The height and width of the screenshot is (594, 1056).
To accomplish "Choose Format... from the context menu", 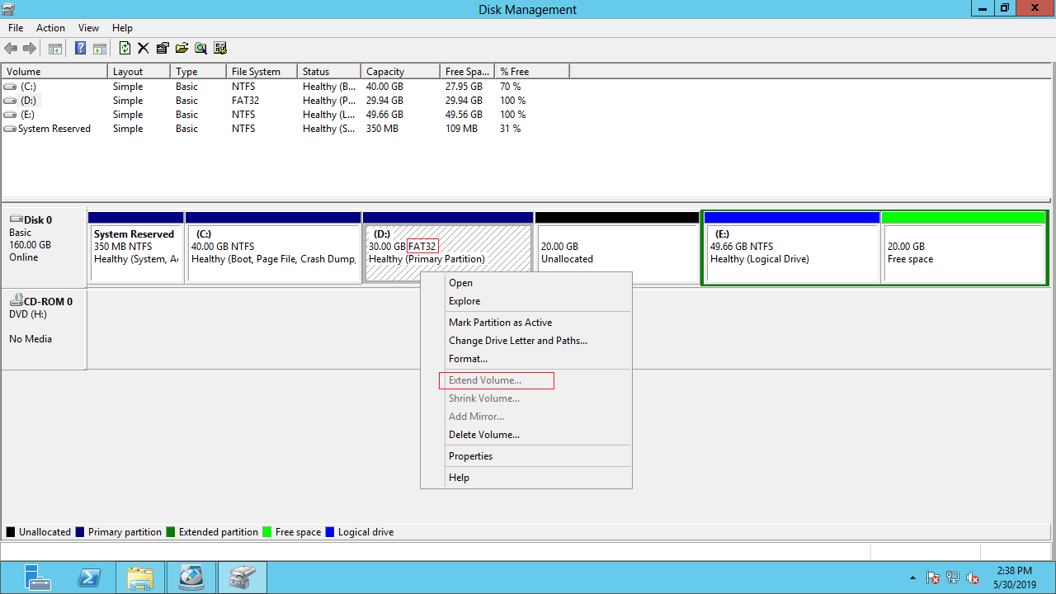I will tap(468, 359).
